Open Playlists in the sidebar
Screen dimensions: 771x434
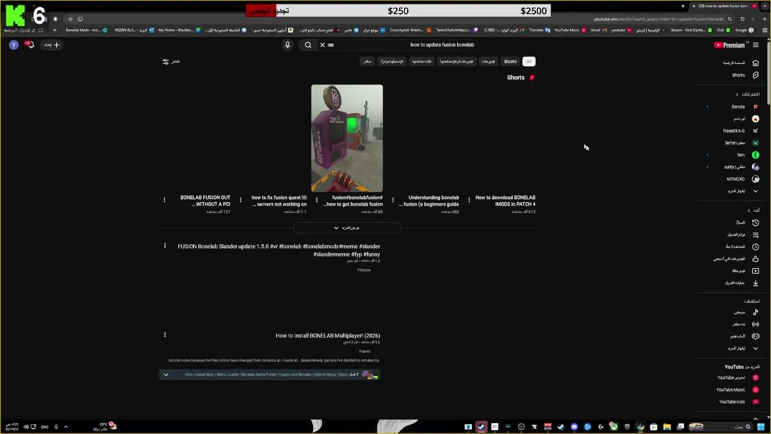click(743, 234)
